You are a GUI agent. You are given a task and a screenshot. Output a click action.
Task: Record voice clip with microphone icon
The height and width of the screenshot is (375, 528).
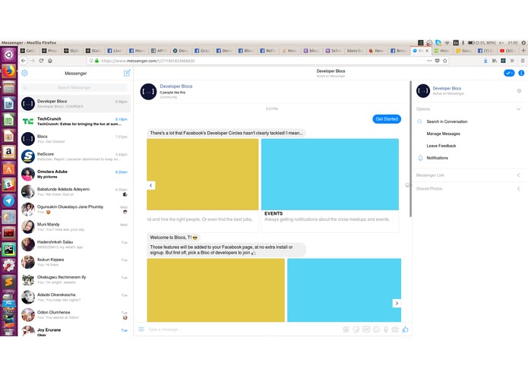(386, 329)
